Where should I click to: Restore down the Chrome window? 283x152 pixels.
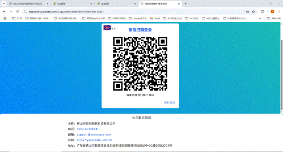pyautogui.click(x=270, y=3)
